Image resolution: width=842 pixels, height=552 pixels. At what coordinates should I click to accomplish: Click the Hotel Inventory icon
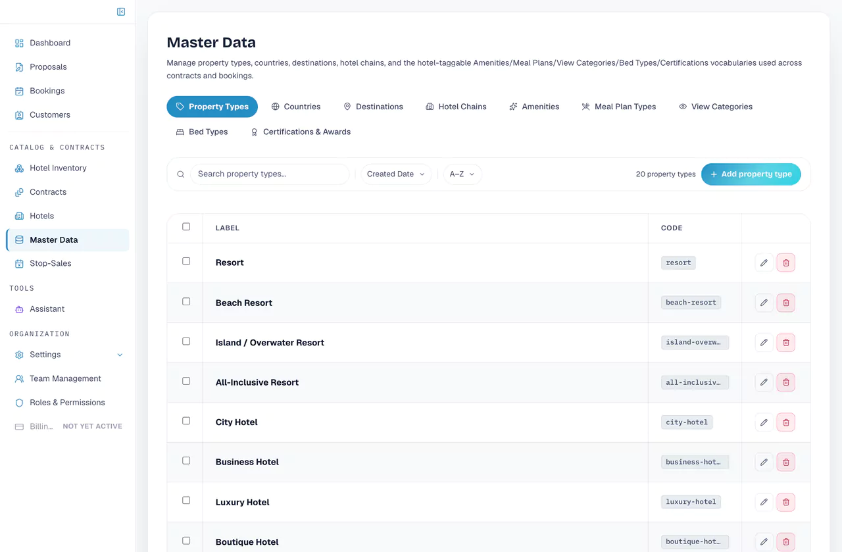[19, 168]
